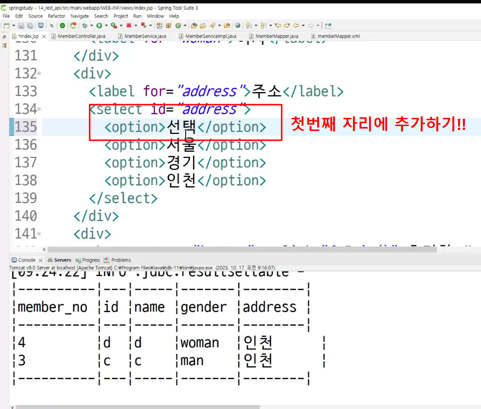Image resolution: width=481 pixels, height=409 pixels.
Task: Open the File menu
Action: [x=6, y=16]
